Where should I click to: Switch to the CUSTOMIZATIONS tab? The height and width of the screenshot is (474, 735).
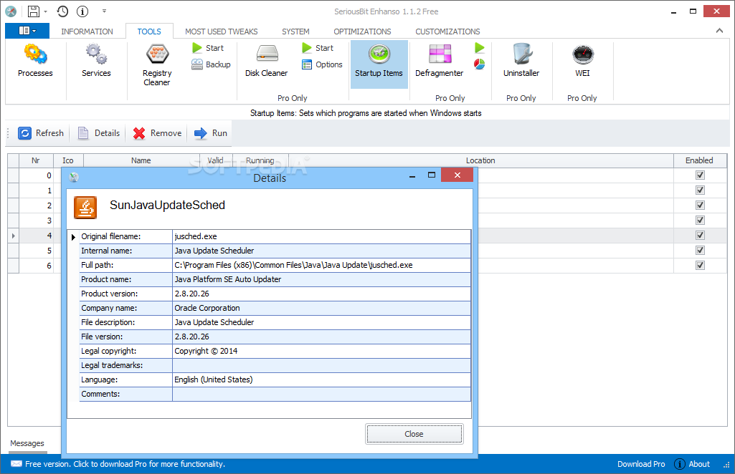click(x=447, y=32)
